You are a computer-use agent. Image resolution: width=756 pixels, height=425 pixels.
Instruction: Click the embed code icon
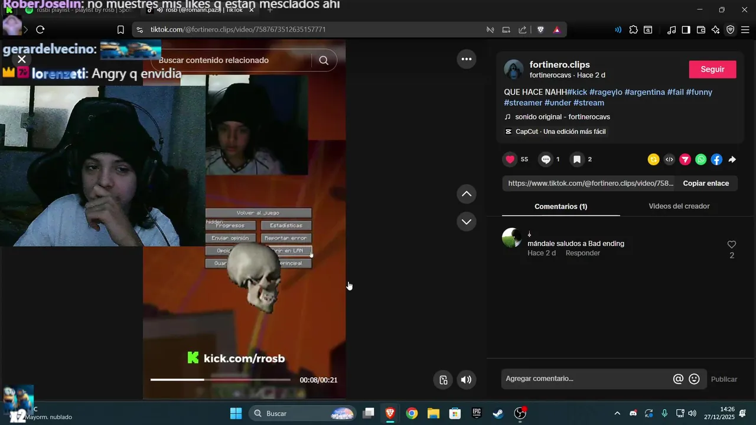point(669,159)
